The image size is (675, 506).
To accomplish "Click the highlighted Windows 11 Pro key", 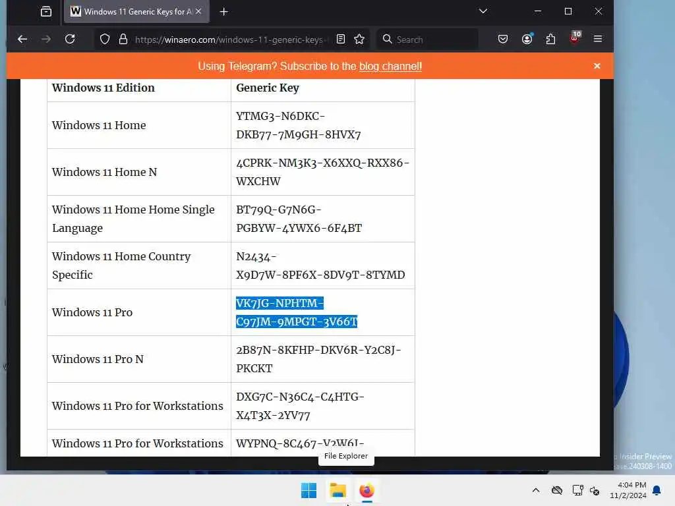I will [x=297, y=312].
